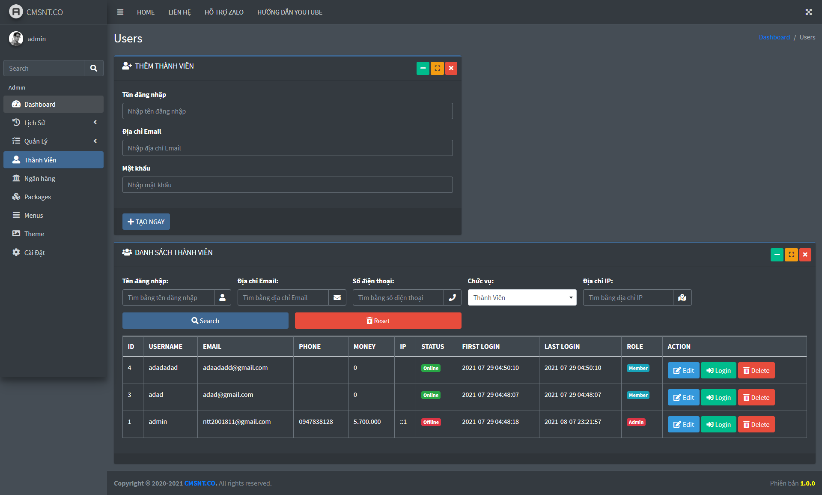Screen dimensions: 822x495
Task: Open the Chức vụ dropdown
Action: click(x=522, y=297)
